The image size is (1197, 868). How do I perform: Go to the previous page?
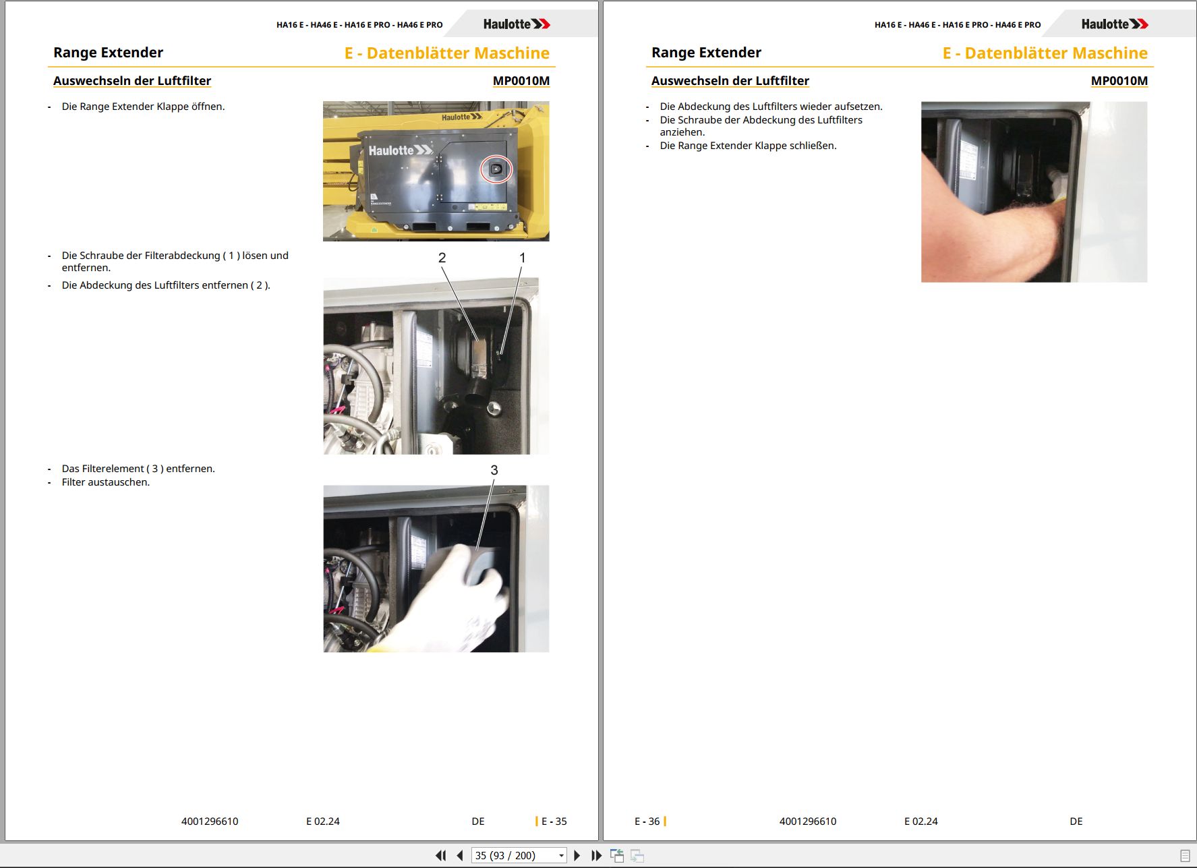460,855
